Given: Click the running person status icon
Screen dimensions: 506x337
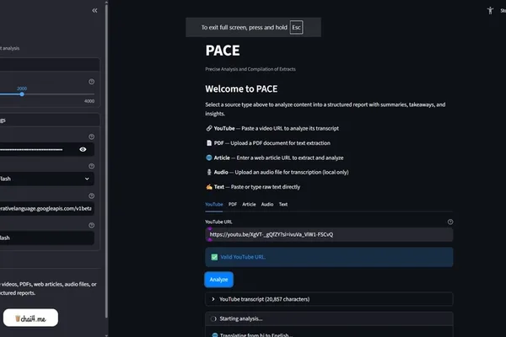Looking at the screenshot, I should (490, 10).
